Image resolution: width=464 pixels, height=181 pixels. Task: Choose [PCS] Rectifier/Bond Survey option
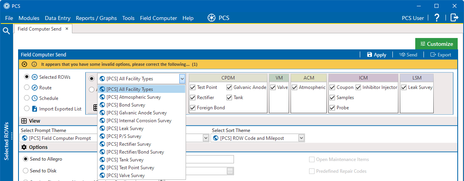point(142,152)
